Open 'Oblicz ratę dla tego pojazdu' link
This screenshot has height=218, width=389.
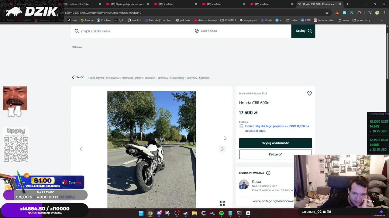[277, 128]
